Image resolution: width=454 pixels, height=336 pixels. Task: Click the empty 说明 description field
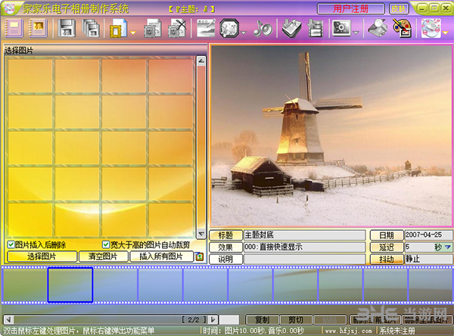coord(304,259)
